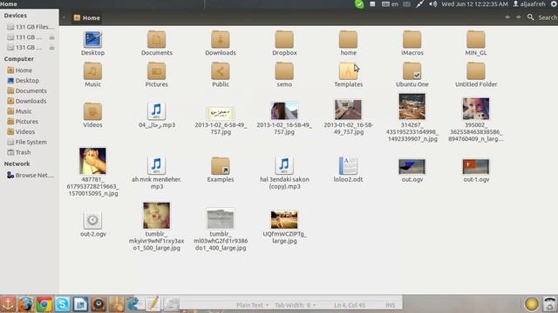Open the Dropbox folder
Image resolution: width=558 pixels, height=313 pixels.
[284, 39]
